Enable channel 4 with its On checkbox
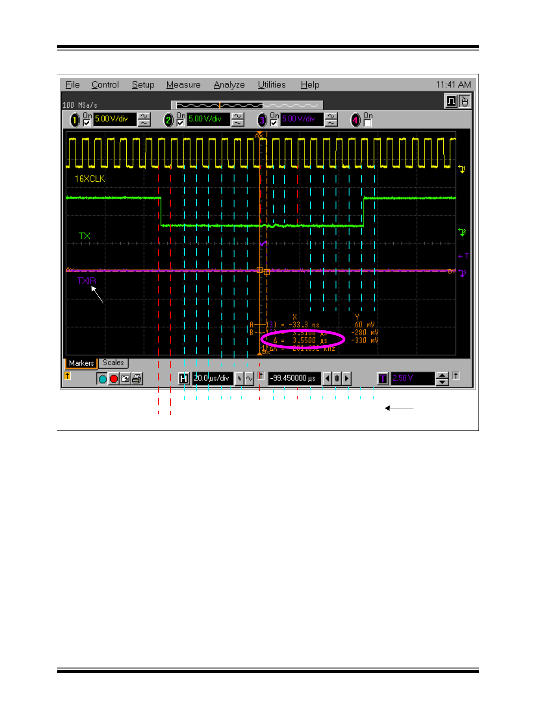The width and height of the screenshot is (552, 714). (368, 123)
